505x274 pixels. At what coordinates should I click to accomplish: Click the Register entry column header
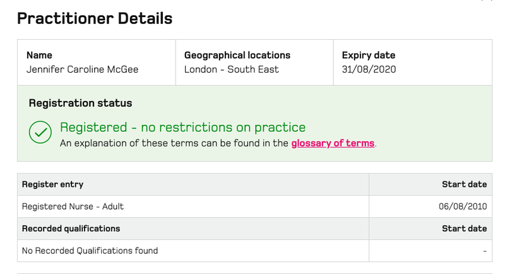coord(53,184)
